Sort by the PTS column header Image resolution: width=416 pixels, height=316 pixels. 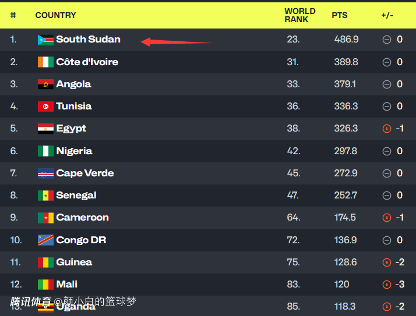tap(340, 15)
